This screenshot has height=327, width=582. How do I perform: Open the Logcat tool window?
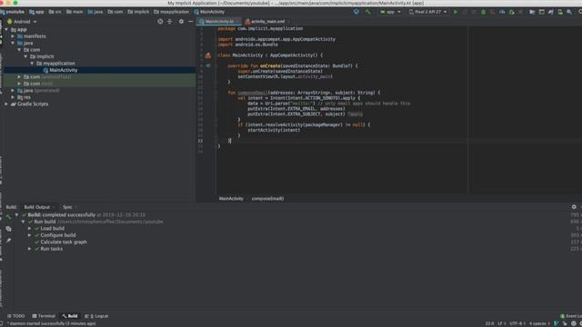[96, 316]
